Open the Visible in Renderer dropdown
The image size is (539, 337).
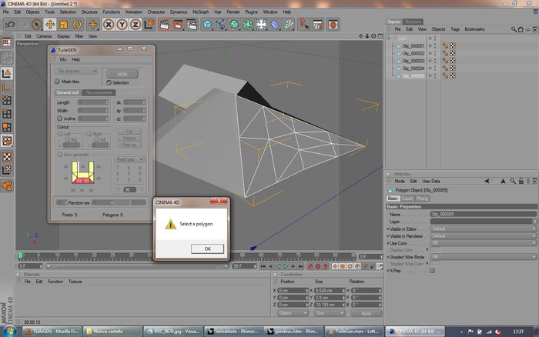[x=483, y=236]
